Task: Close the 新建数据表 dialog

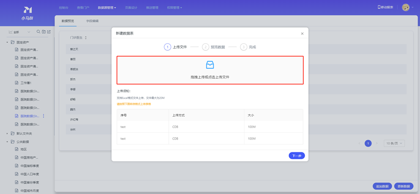Action: coord(302,34)
